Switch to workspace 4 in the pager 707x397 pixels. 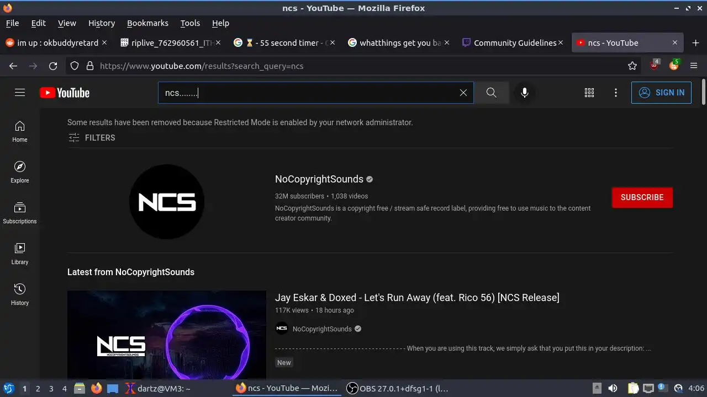pos(64,388)
